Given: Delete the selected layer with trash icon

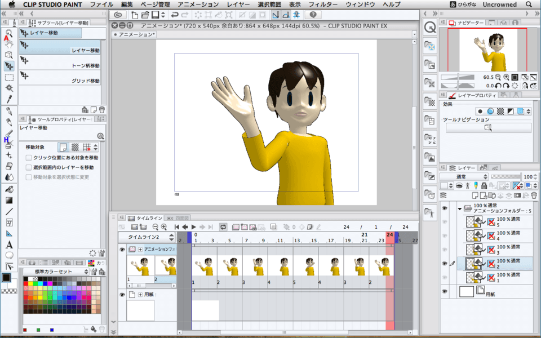Looking at the screenshot, I should [x=534, y=195].
